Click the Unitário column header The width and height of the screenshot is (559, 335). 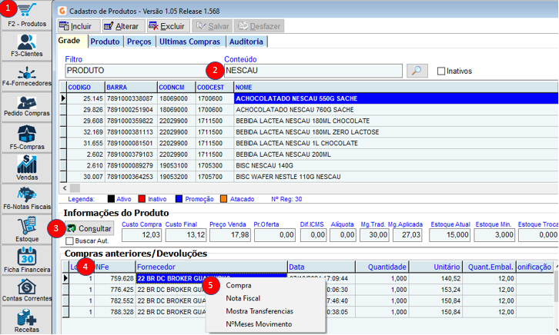coord(436,267)
